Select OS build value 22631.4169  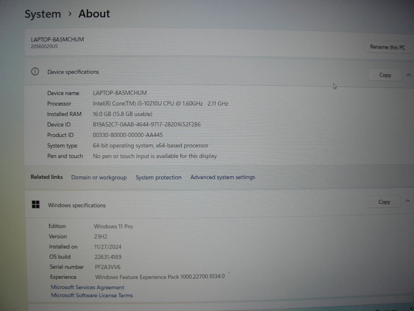(108, 257)
